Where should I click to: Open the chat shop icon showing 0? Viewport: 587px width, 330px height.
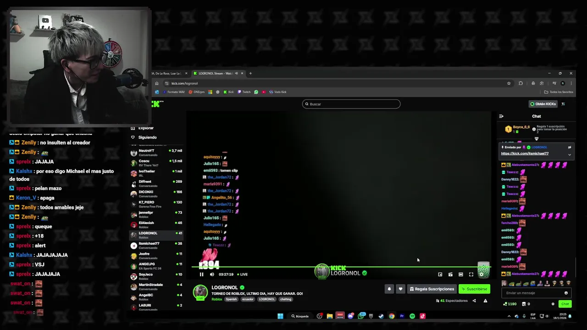coord(526,304)
